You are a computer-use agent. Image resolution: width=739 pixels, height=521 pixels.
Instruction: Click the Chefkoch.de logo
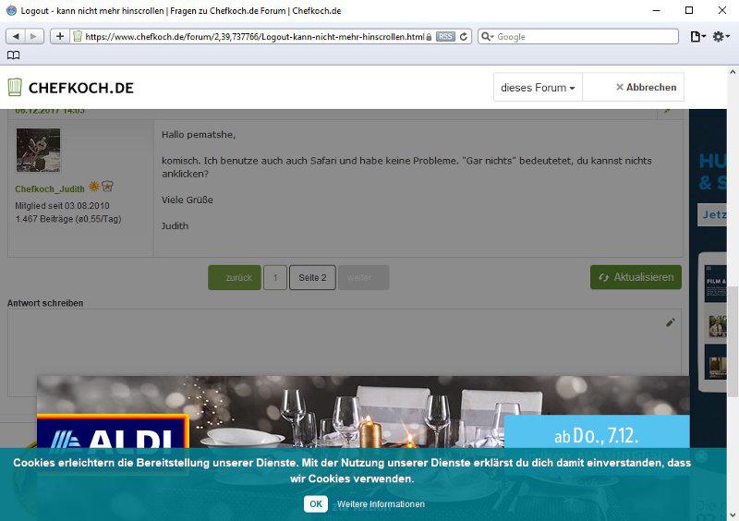point(71,88)
